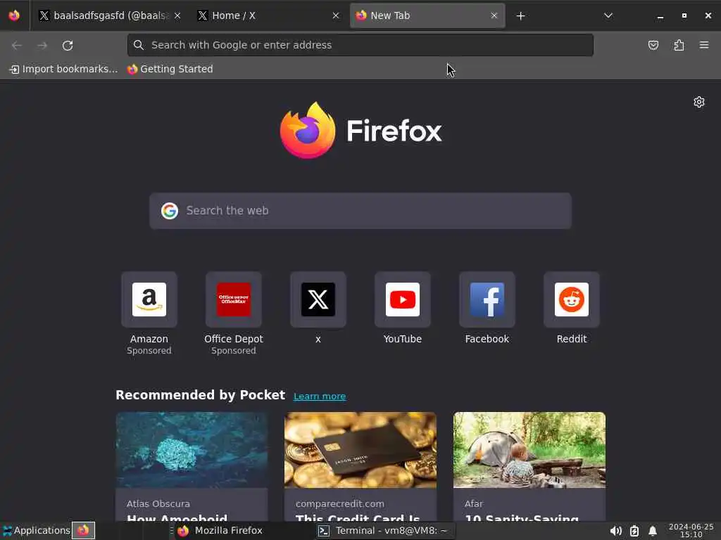The height and width of the screenshot is (540, 721).
Task: Open new tab personalize gear icon
Action: click(699, 102)
